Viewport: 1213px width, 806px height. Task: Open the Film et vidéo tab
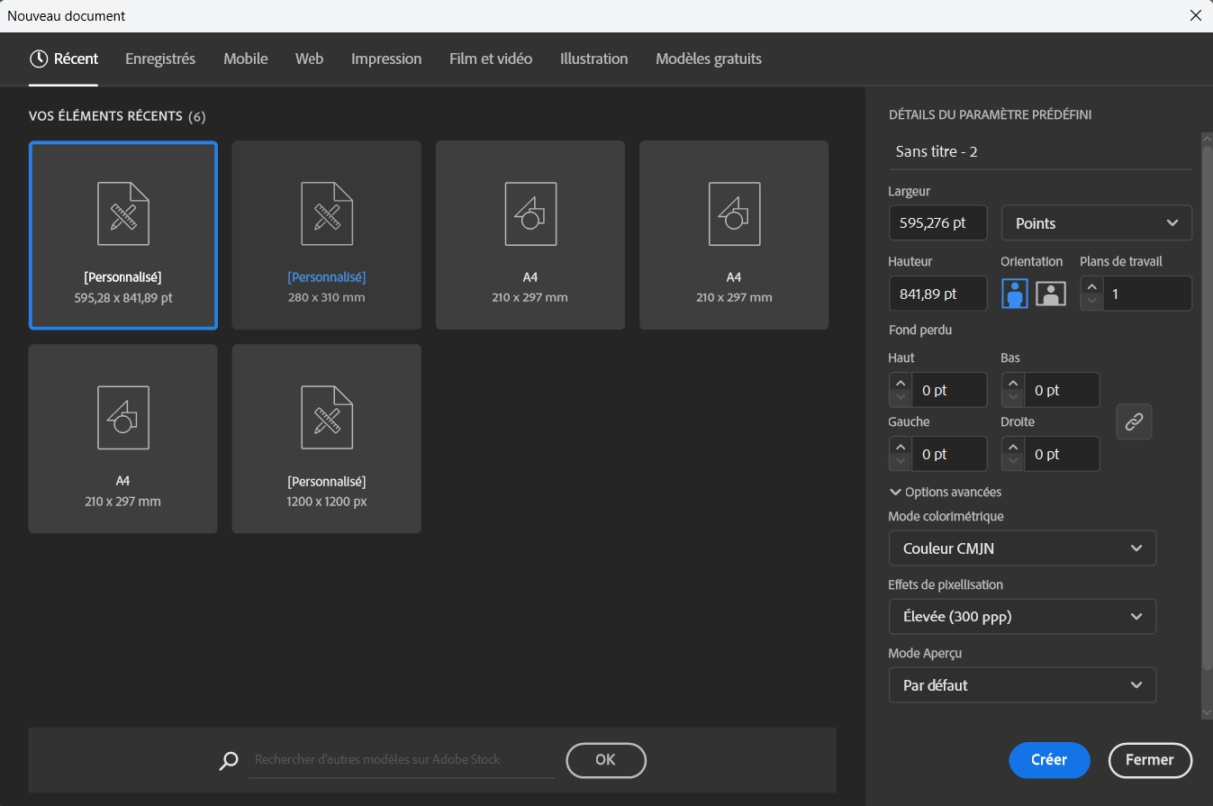491,59
